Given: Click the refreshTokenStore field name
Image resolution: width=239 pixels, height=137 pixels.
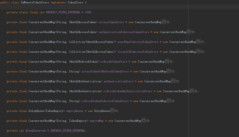Looking at the screenshot, I should (x=114, y=61).
